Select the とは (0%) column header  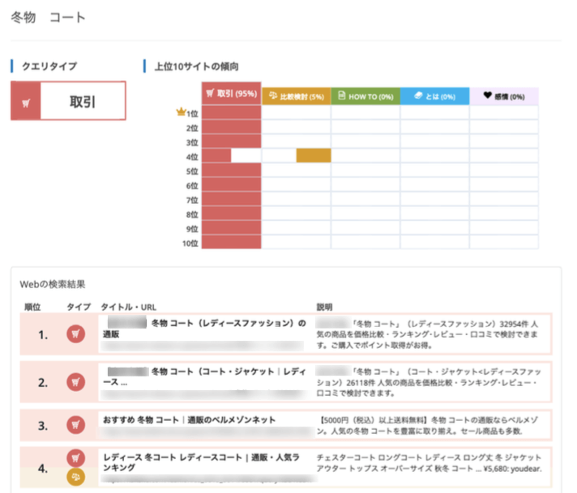click(x=434, y=96)
